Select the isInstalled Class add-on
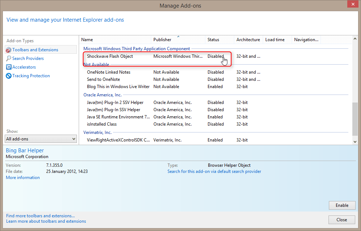The image size is (361, 231). [x=102, y=124]
